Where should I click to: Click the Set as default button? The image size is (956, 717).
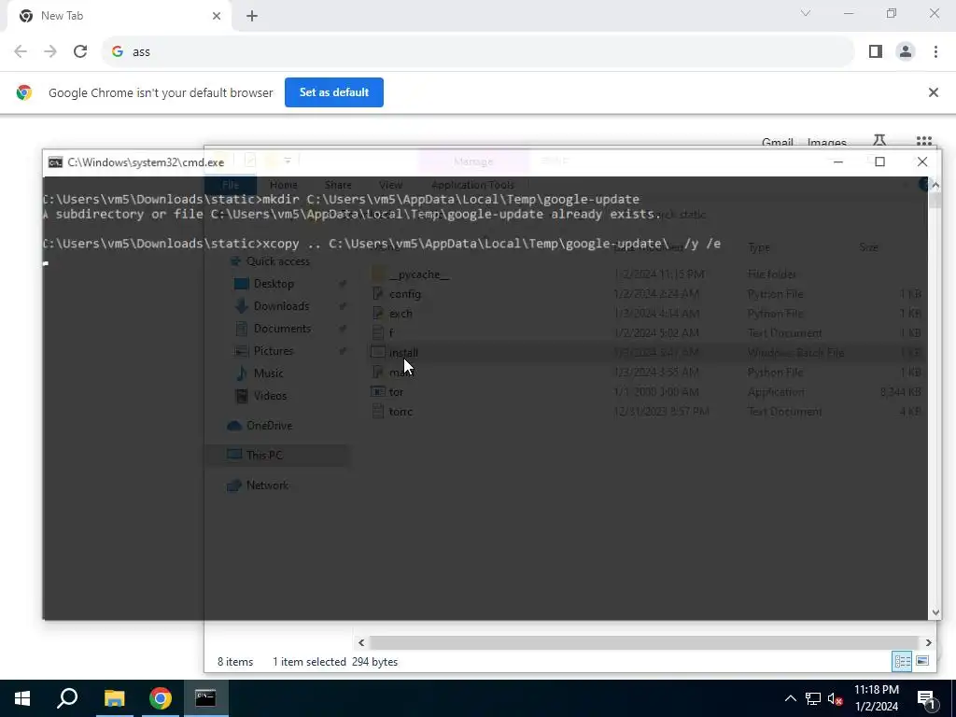334,92
